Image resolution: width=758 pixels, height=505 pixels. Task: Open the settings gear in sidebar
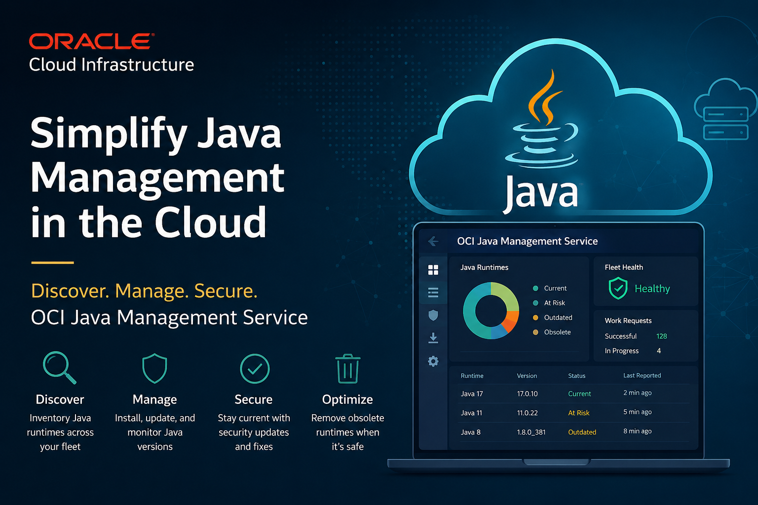pyautogui.click(x=433, y=361)
